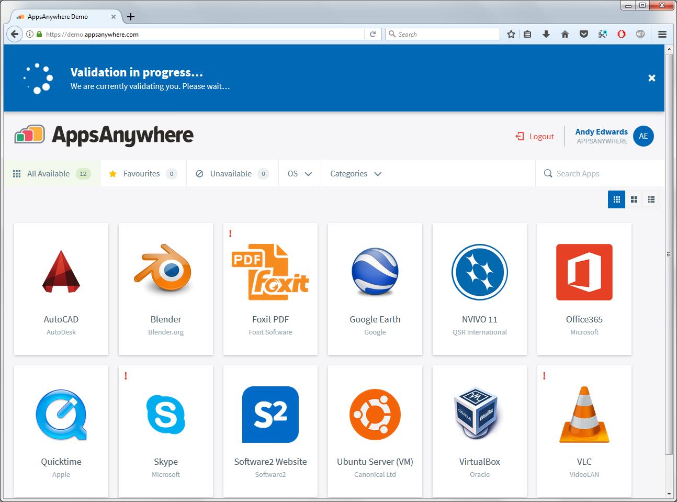This screenshot has height=502, width=677.
Task: Open the browser downloads arrow icon
Action: (546, 34)
